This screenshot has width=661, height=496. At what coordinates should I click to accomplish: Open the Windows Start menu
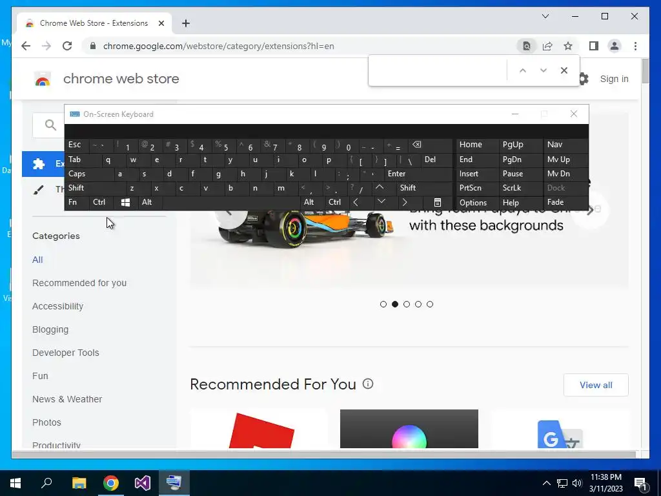(15, 483)
